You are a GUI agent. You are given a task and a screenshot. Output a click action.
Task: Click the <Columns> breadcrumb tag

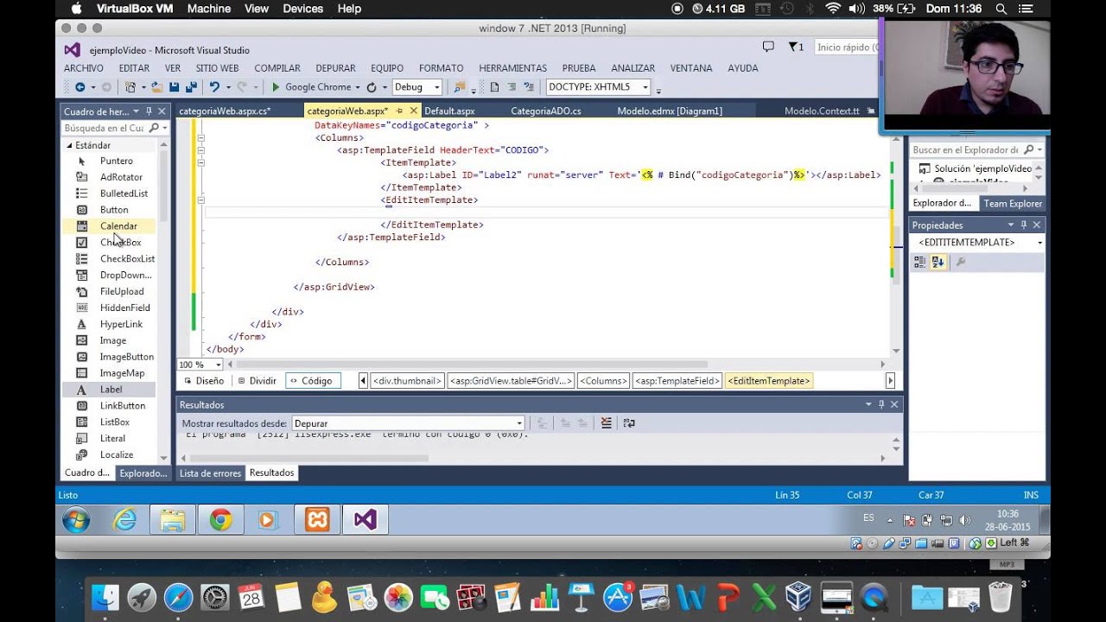pos(603,381)
